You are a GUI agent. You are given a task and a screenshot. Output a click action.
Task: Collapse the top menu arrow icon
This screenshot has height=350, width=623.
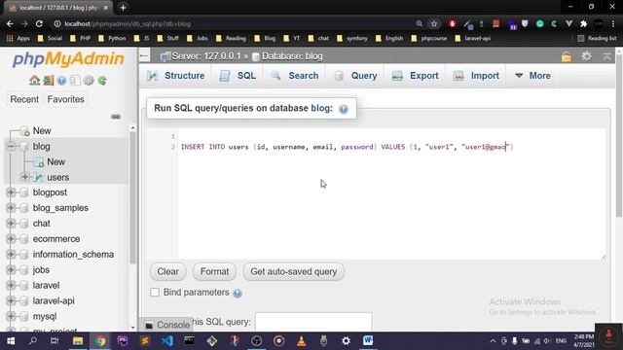(607, 56)
